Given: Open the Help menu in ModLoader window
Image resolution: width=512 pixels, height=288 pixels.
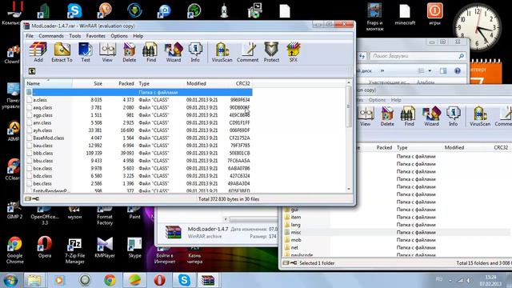Looking at the screenshot, I should pyautogui.click(x=138, y=36).
